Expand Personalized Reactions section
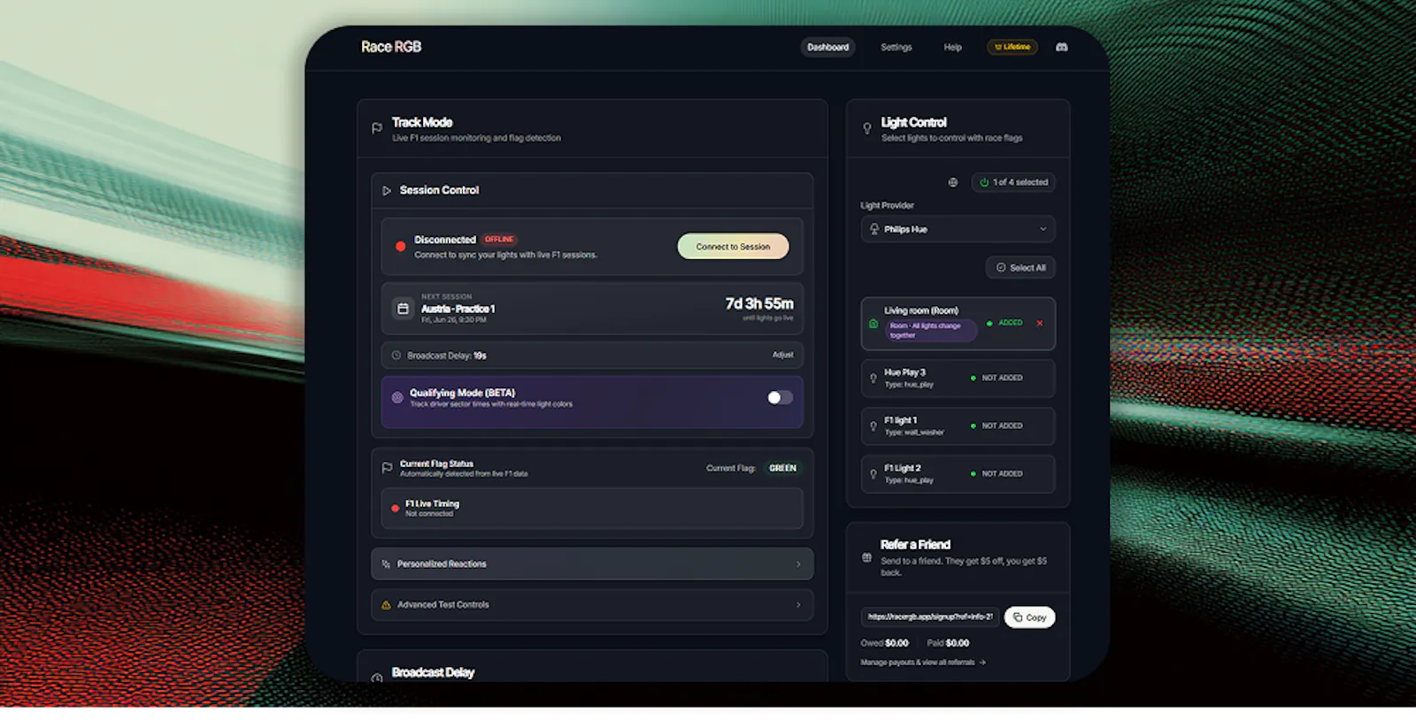This screenshot has width=1416, height=720. pos(592,563)
